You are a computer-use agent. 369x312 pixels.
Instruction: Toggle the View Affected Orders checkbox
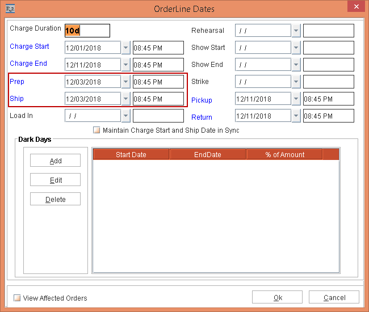(x=17, y=298)
